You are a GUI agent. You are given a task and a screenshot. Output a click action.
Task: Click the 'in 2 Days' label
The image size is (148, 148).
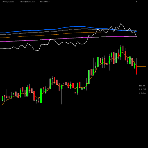[142, 93]
